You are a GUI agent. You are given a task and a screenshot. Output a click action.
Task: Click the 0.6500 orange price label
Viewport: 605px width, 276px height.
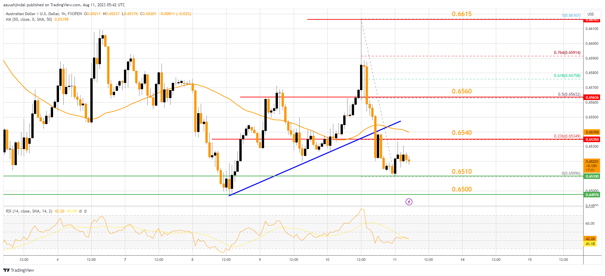462,189
